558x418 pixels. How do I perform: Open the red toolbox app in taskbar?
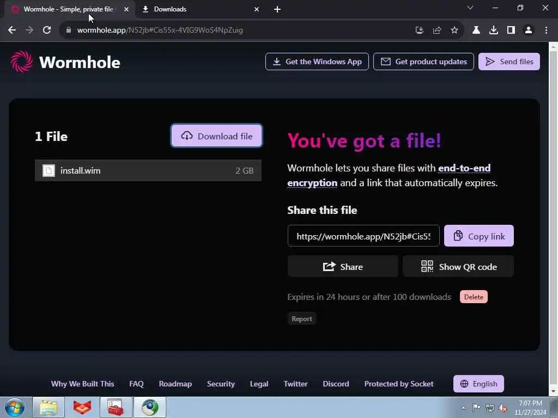[116, 407]
